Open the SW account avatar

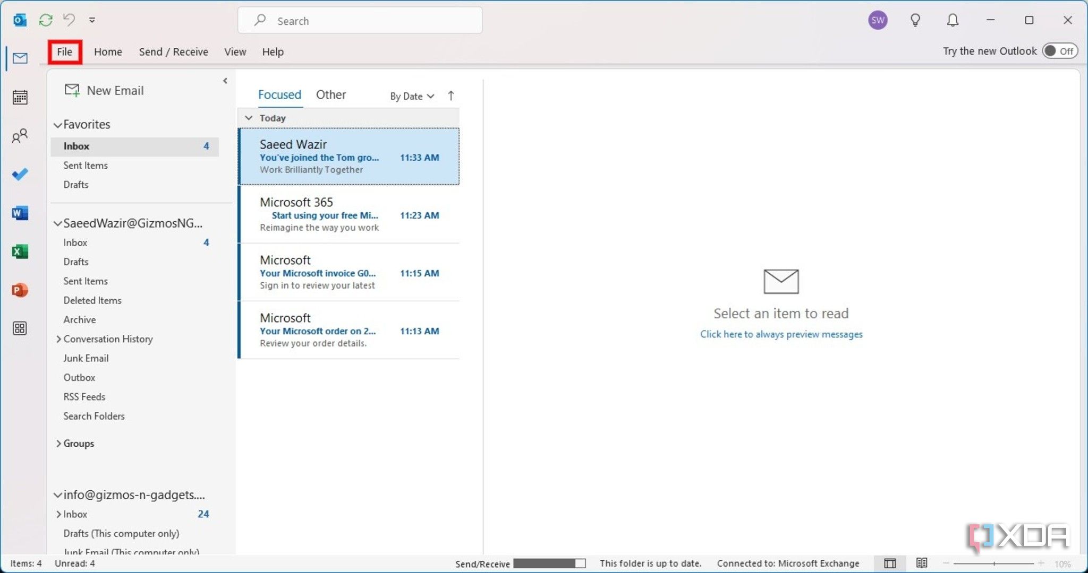(878, 20)
